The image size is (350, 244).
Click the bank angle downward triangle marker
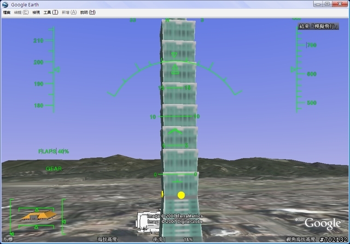pyautogui.click(x=174, y=55)
